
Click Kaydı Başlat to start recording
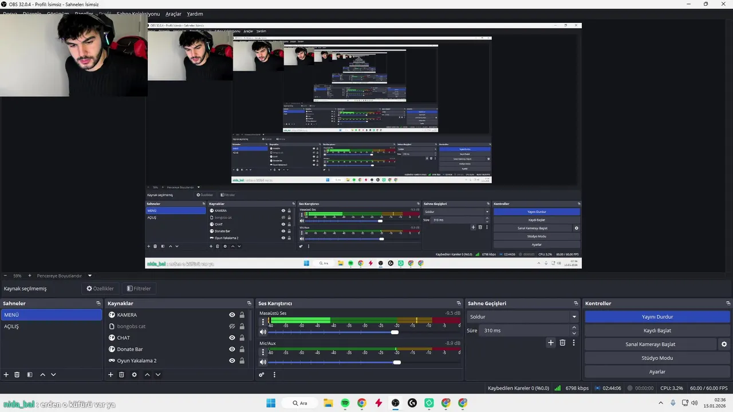point(657,330)
